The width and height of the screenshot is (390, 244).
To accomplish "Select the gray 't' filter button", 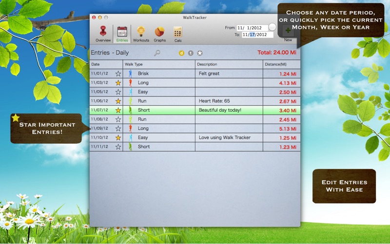I will coord(191,53).
